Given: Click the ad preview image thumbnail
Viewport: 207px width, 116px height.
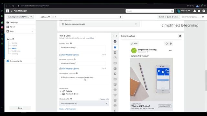Looking at the screenshot, I should (151, 80).
